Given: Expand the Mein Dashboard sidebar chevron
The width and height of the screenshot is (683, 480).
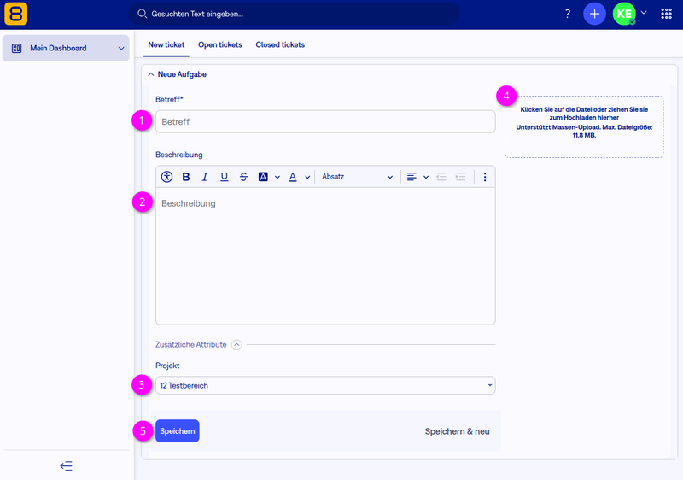Looking at the screenshot, I should 121,49.
